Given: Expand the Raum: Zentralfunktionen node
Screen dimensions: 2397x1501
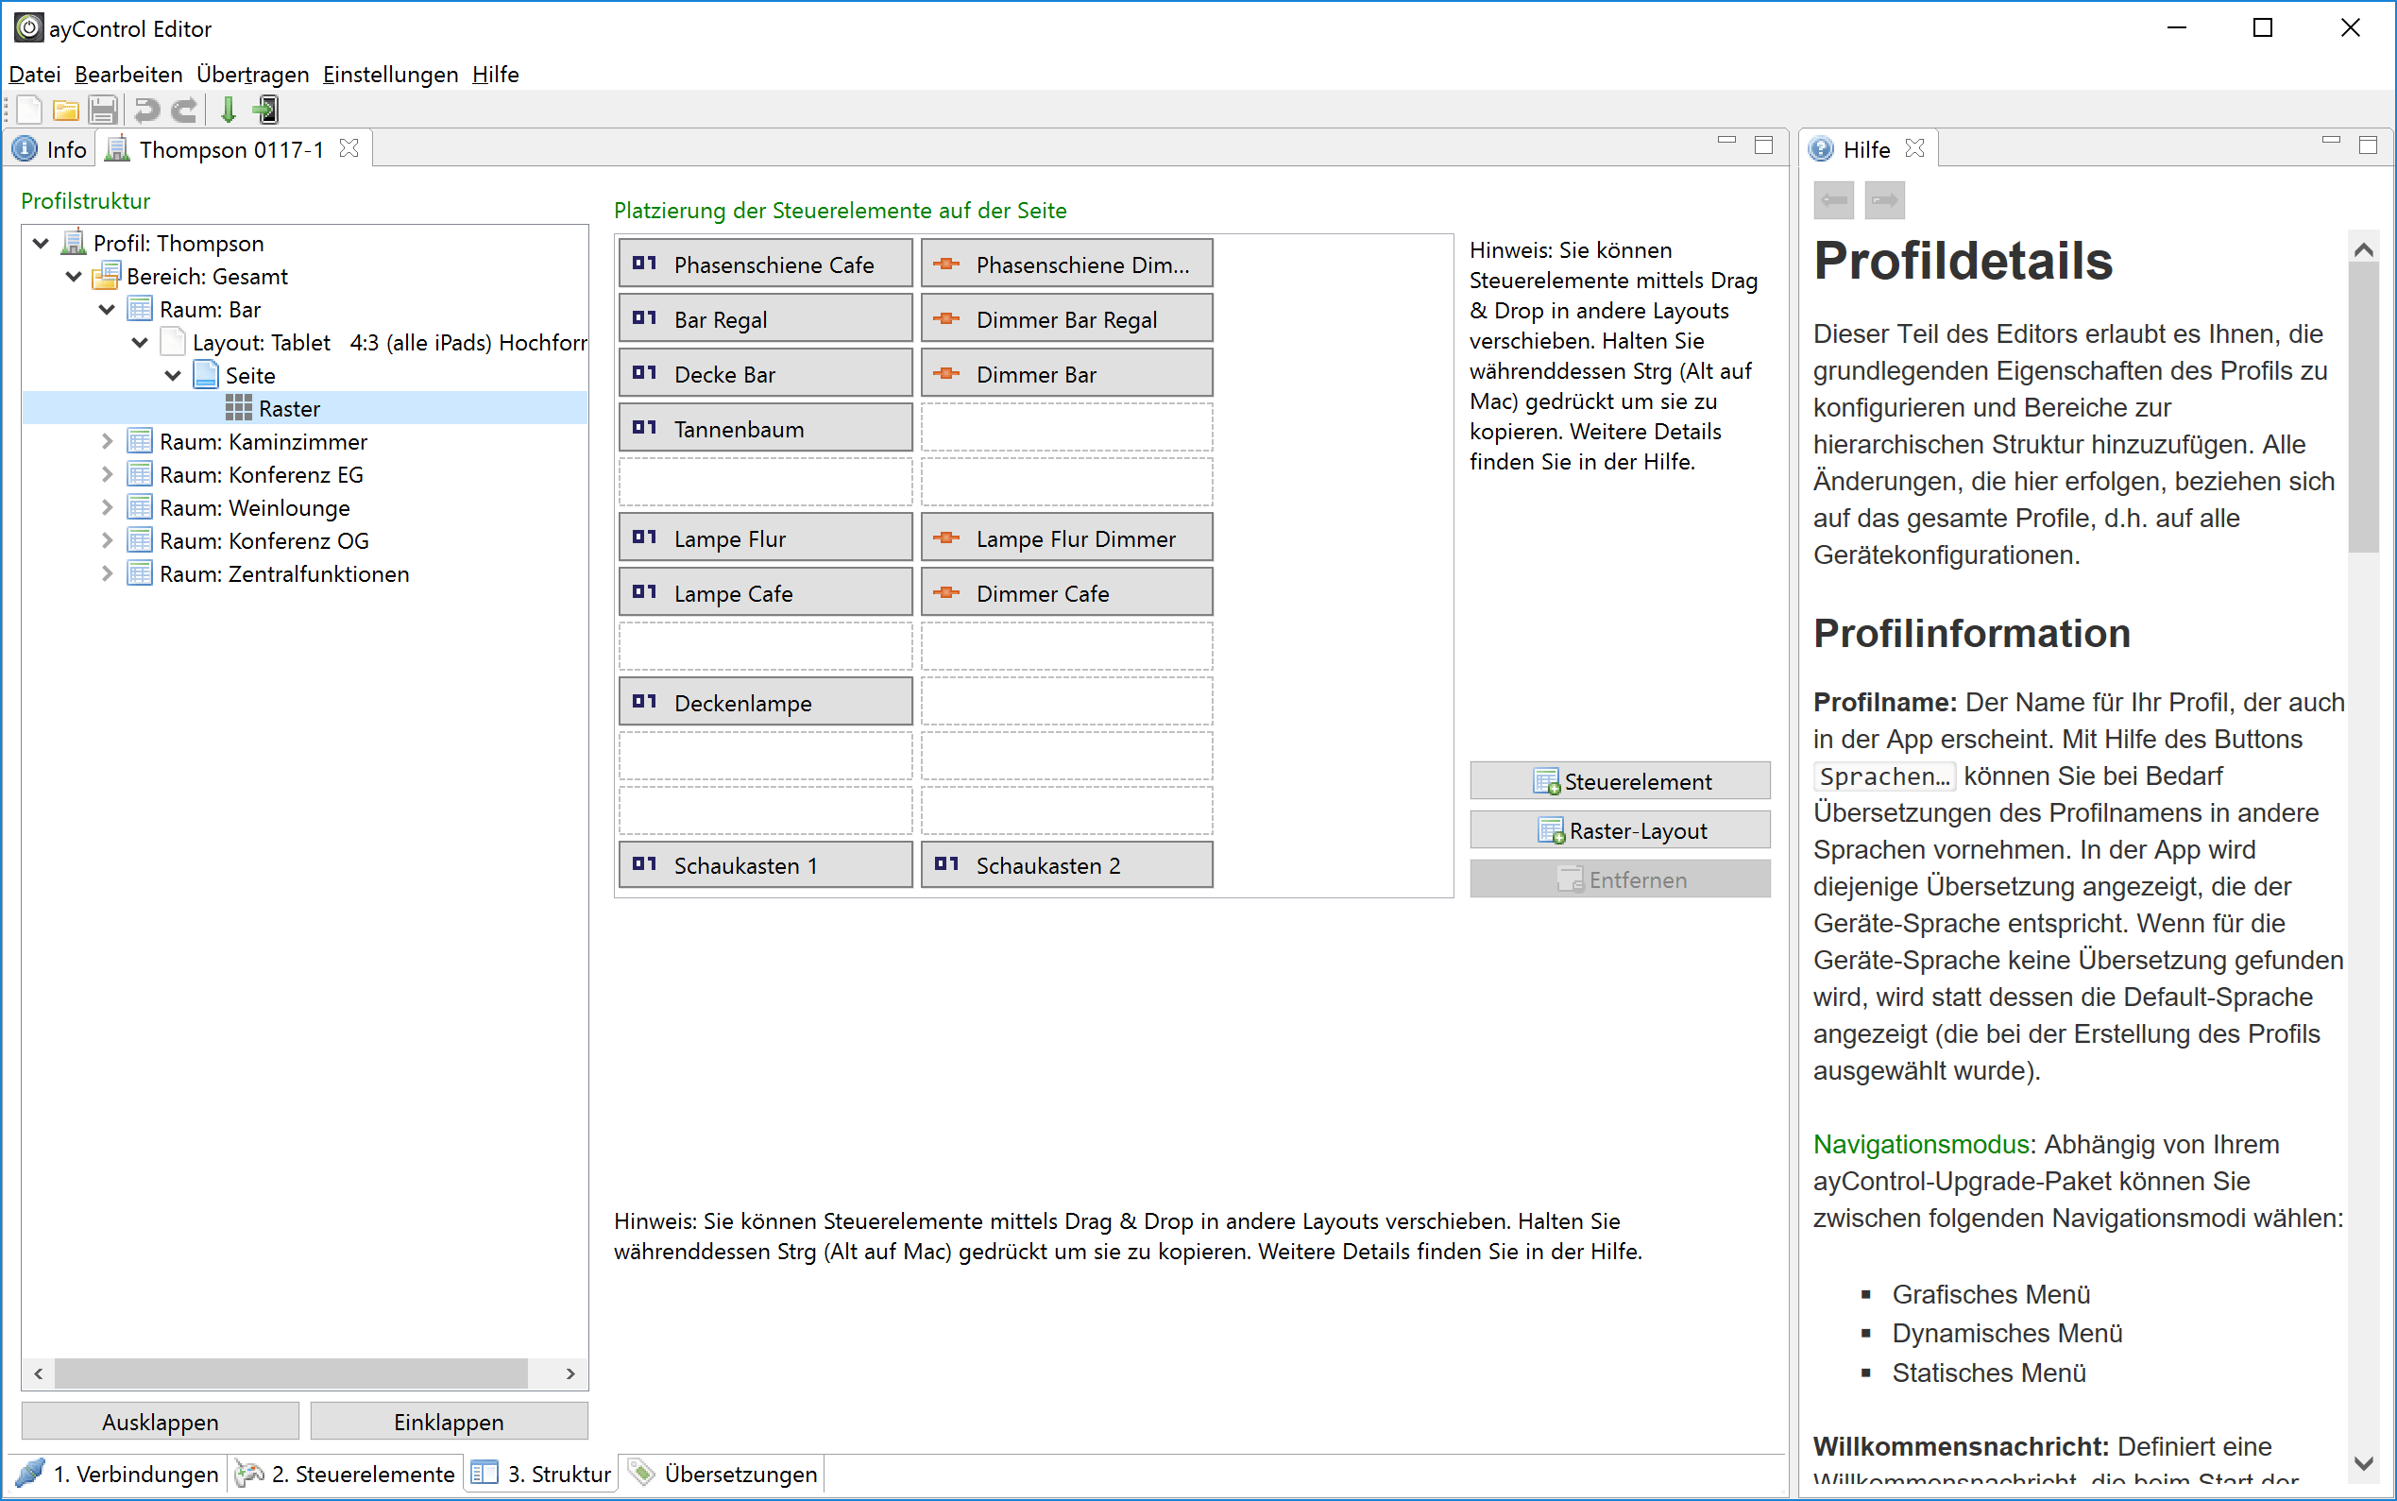Looking at the screenshot, I should coord(108,573).
